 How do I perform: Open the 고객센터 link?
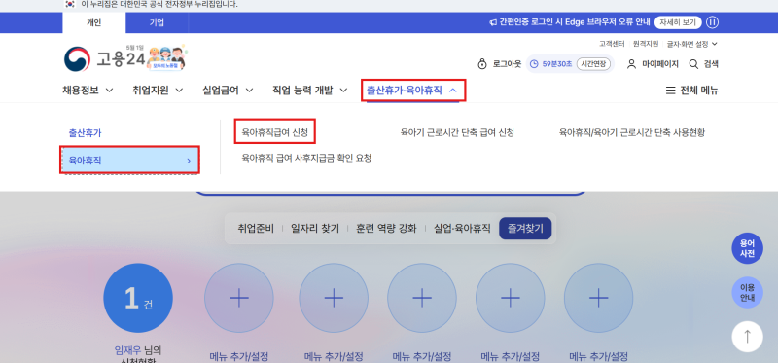click(x=612, y=44)
